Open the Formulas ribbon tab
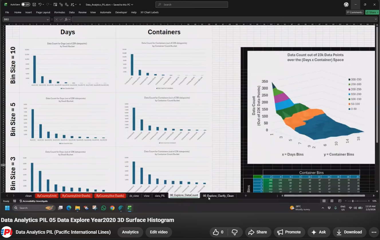 coord(60,12)
